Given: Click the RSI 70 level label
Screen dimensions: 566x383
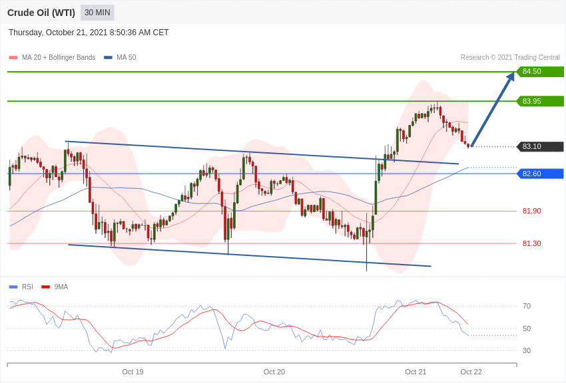Looking at the screenshot, I should 527,307.
